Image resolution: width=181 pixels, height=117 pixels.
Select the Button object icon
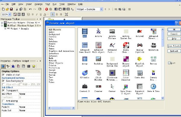click(153, 59)
